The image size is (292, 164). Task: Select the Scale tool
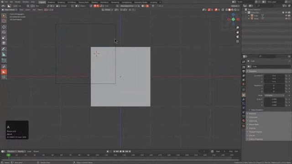pos(4,38)
